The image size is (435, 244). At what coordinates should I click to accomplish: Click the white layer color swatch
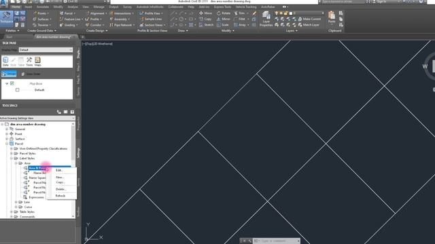point(291,14)
